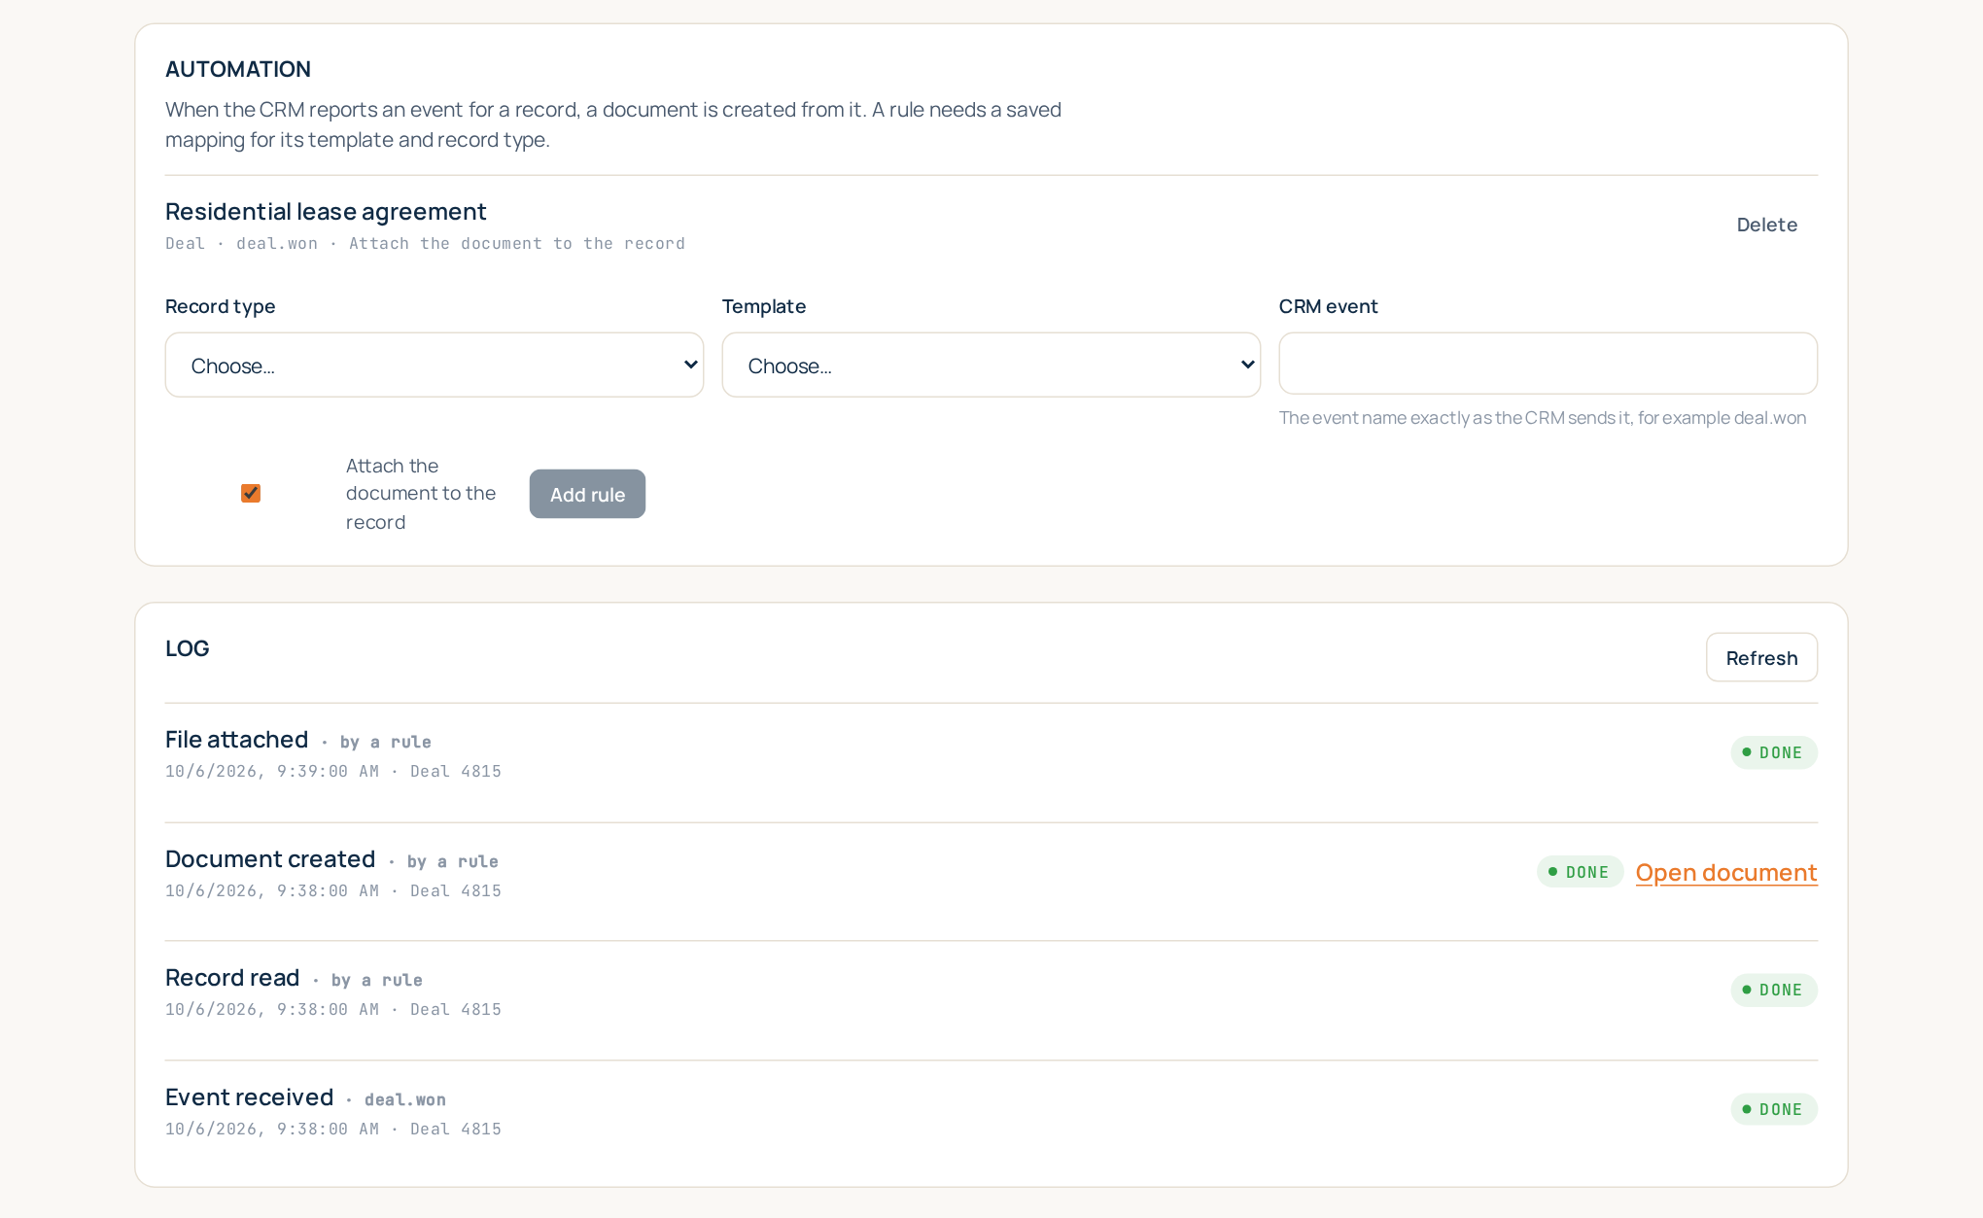Click the AUTOMATION section heading
The width and height of the screenshot is (1983, 1218).
(x=238, y=69)
